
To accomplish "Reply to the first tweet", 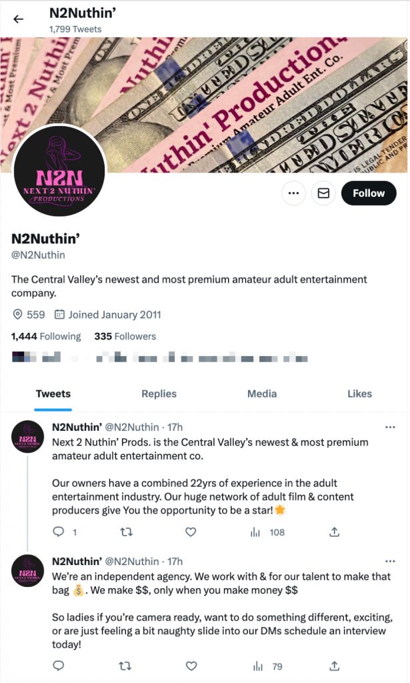I will click(x=59, y=532).
